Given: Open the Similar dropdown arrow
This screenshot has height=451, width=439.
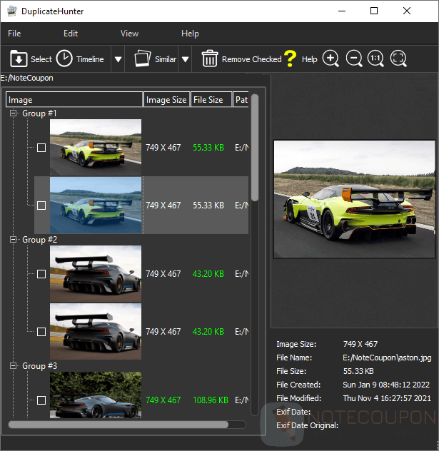Looking at the screenshot, I should (x=186, y=59).
